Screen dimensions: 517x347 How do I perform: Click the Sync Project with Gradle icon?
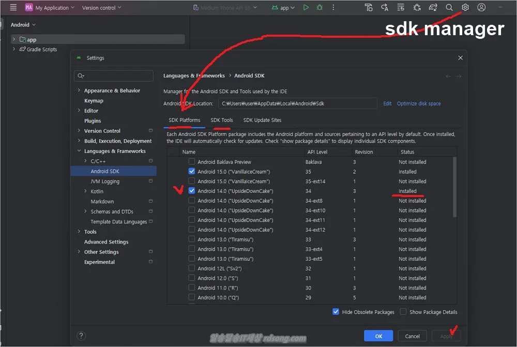433,8
